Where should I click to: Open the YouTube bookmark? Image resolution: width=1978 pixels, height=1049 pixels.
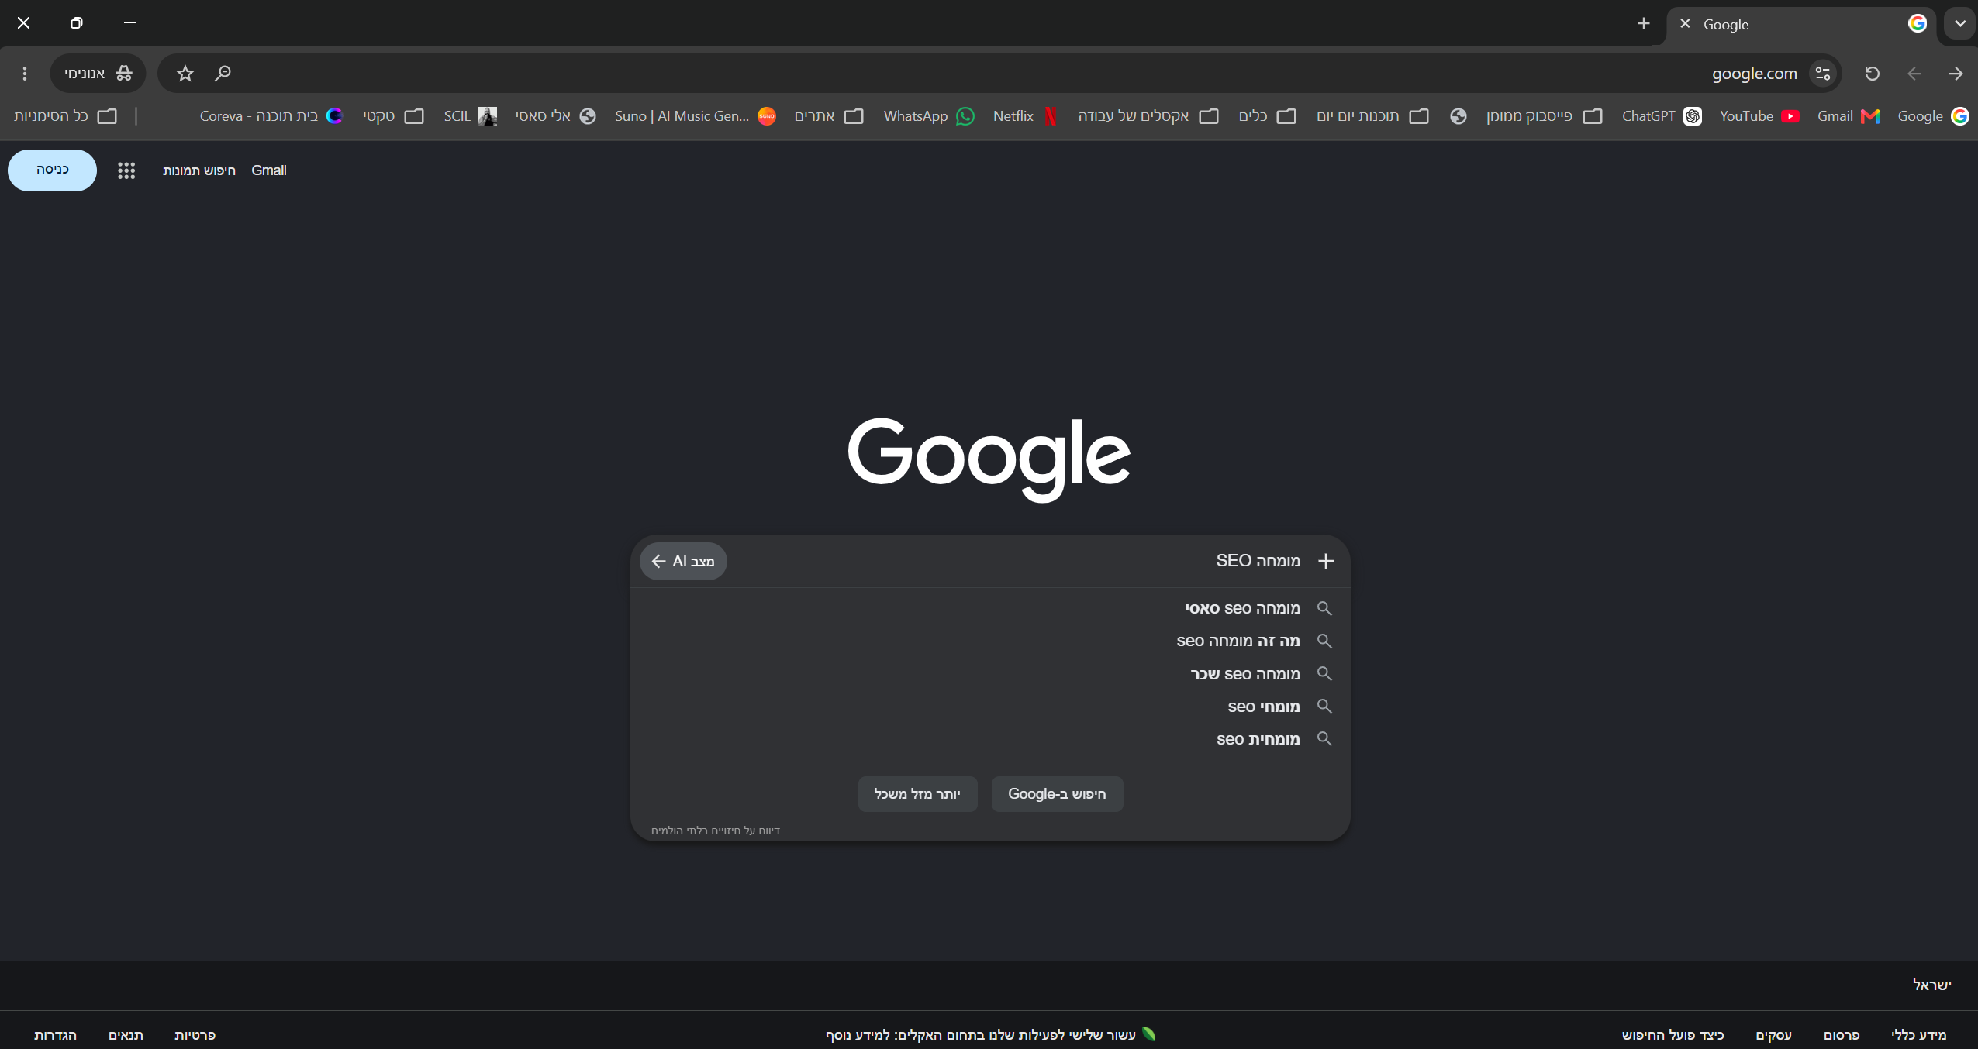point(1759,116)
